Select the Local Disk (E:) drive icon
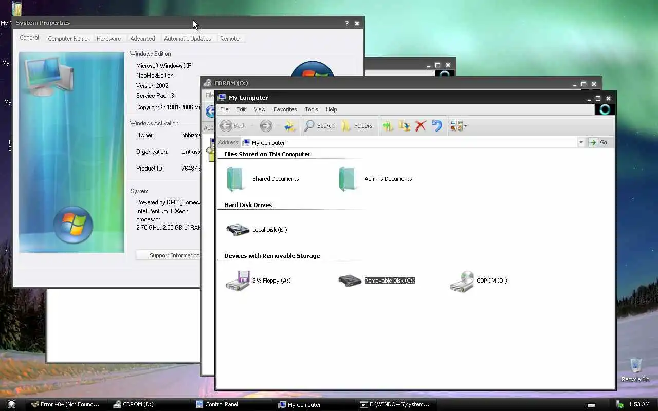 [x=237, y=230]
